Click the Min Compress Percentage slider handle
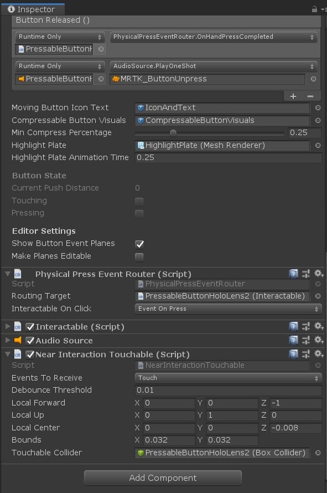327x493 pixels. [173, 133]
